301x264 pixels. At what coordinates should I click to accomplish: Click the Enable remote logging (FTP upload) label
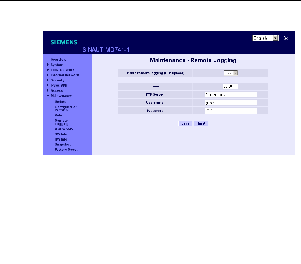pos(155,73)
